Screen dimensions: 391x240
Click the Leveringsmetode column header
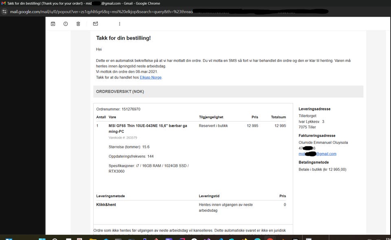[110, 196]
